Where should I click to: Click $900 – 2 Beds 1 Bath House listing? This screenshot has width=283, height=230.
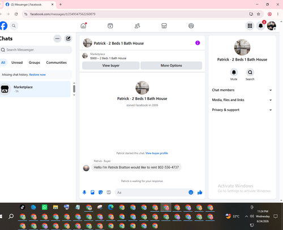[x=108, y=58]
